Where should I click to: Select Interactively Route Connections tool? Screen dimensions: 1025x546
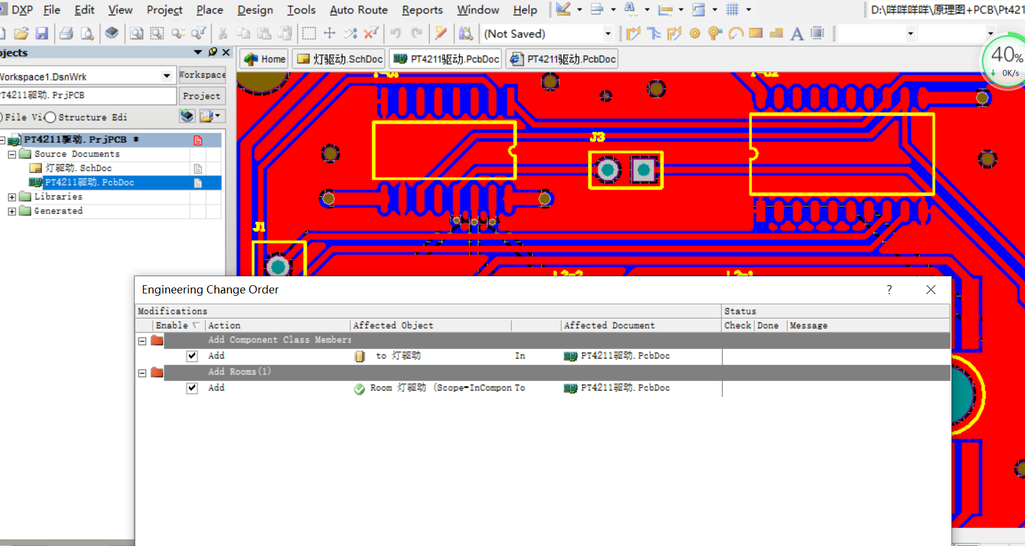634,34
